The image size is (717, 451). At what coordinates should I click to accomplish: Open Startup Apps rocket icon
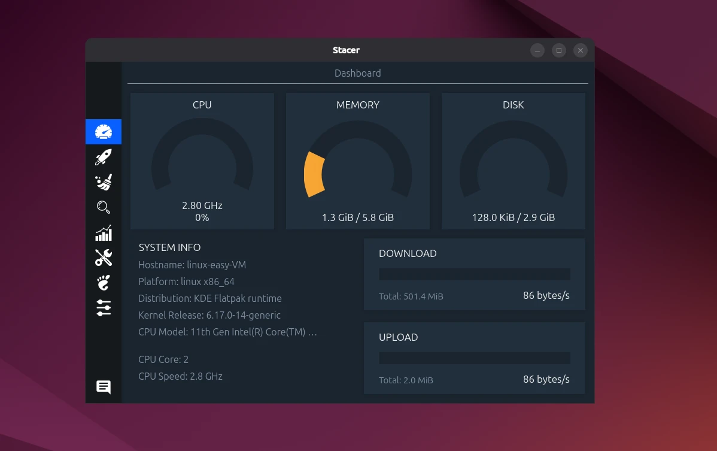point(104,158)
